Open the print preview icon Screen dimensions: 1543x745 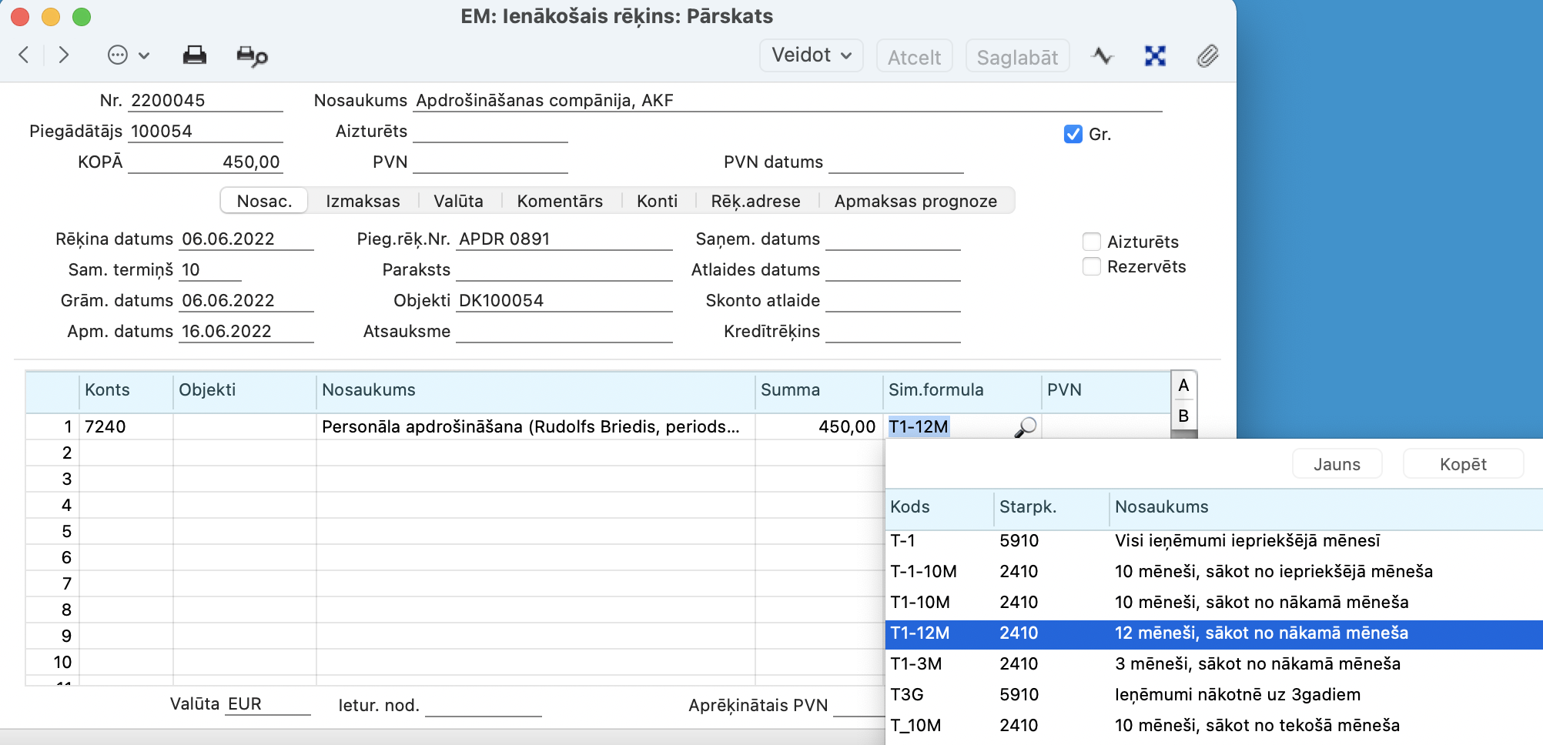click(252, 56)
